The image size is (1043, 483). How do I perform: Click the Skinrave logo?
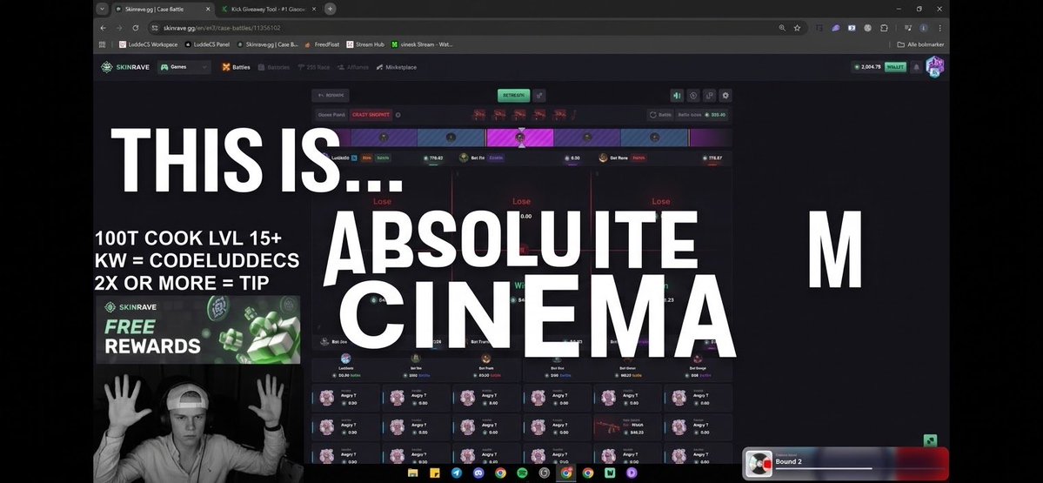pyautogui.click(x=126, y=67)
